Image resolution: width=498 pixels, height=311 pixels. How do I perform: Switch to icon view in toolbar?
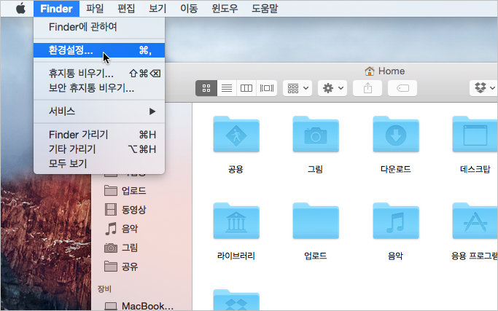pyautogui.click(x=206, y=88)
